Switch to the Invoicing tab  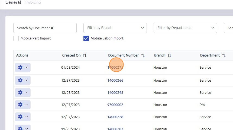click(x=33, y=2)
